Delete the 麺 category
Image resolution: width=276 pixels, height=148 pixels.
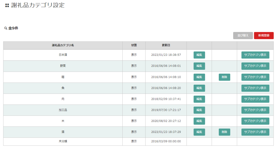point(224,77)
